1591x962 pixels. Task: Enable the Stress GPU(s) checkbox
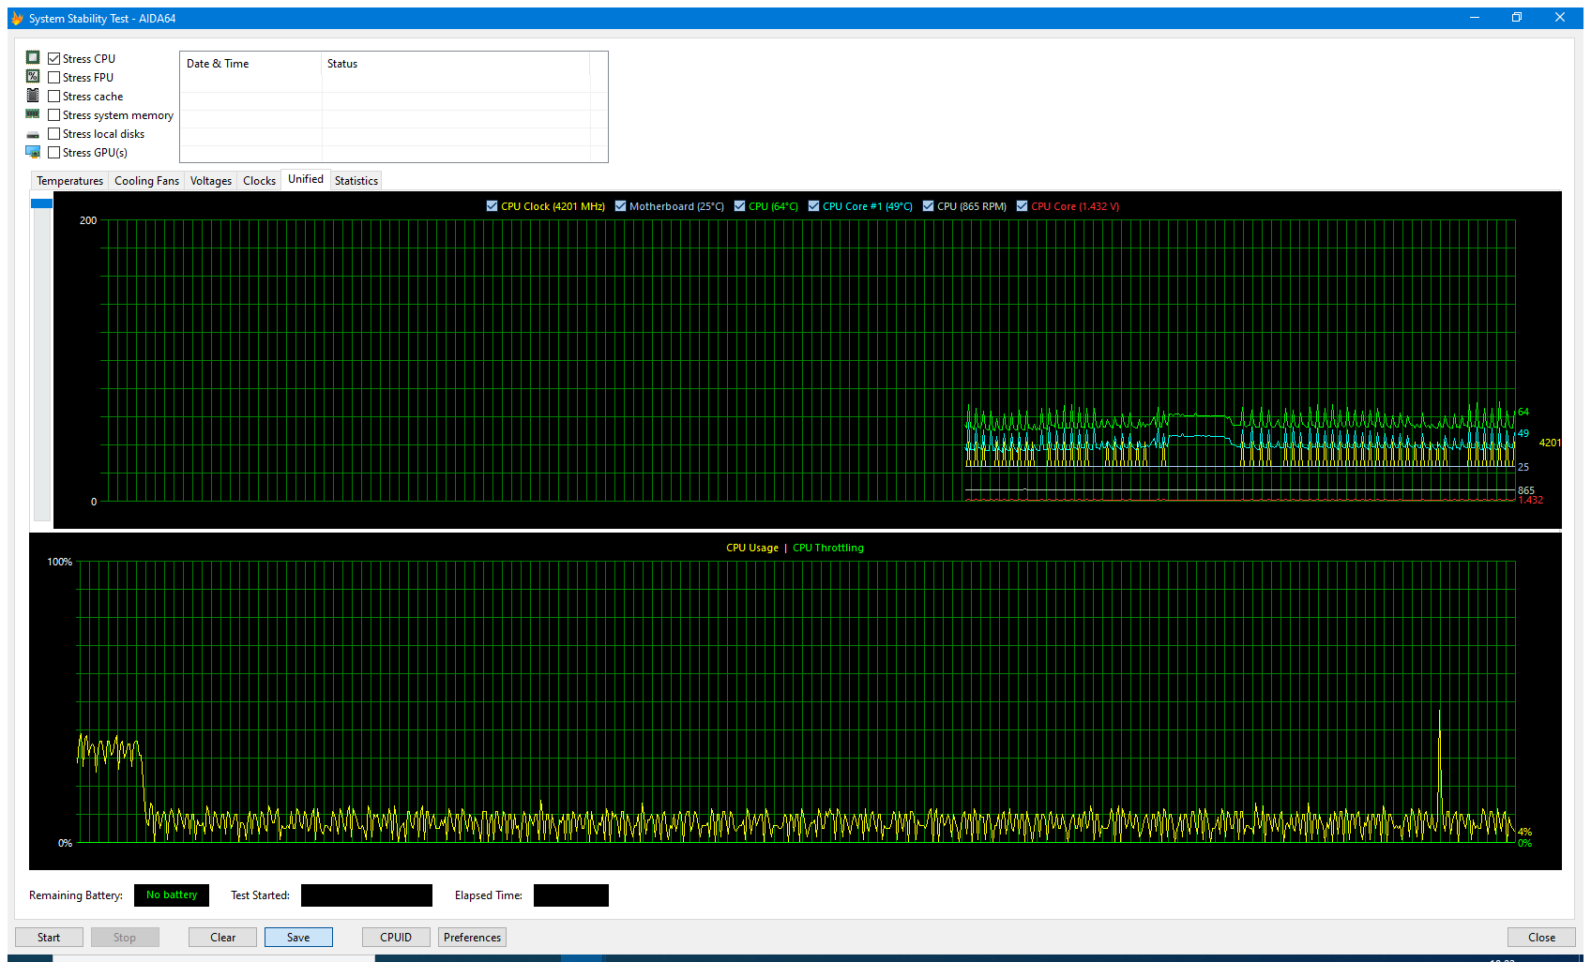click(x=54, y=152)
